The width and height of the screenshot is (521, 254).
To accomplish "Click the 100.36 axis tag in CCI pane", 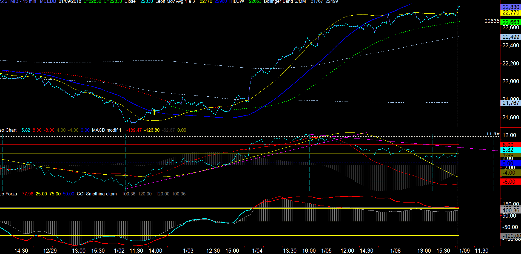I will click(x=511, y=210).
